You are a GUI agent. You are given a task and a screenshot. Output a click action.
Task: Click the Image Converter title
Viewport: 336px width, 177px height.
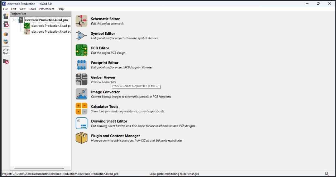click(105, 92)
